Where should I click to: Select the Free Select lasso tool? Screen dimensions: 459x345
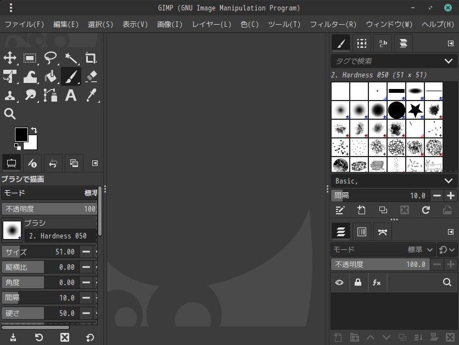51,58
